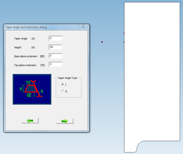
Task: Click the Base plane extension (BE) field
Action: click(x=55, y=56)
